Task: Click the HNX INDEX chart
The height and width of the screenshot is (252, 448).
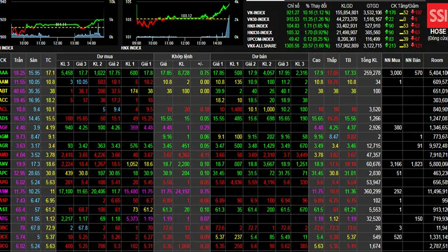Action: coord(183,23)
